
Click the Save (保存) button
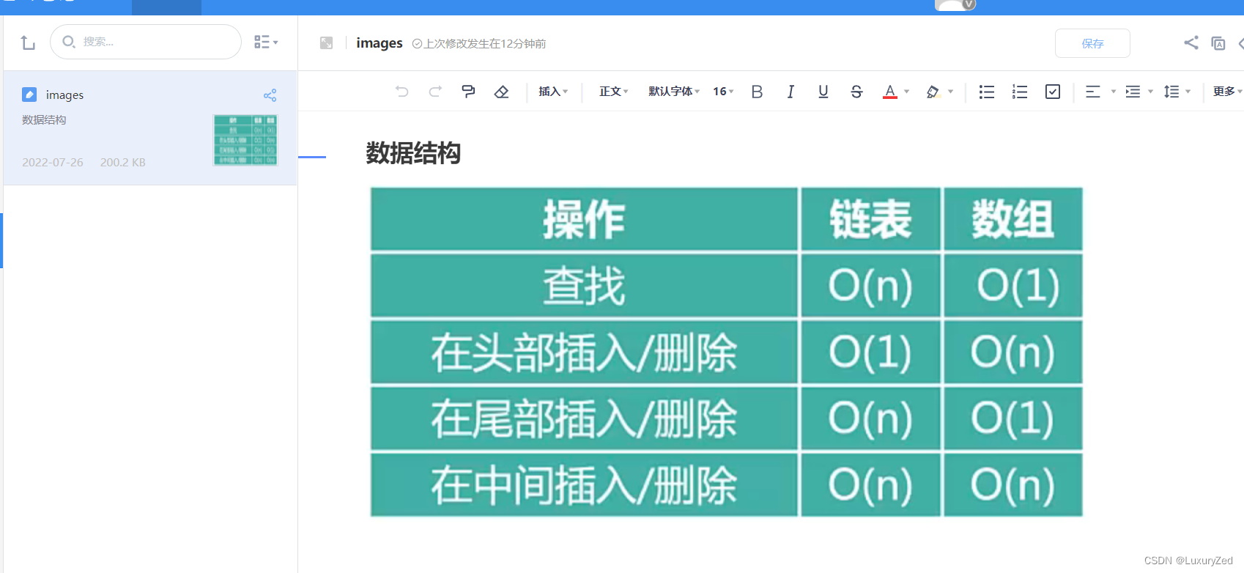[x=1092, y=43]
